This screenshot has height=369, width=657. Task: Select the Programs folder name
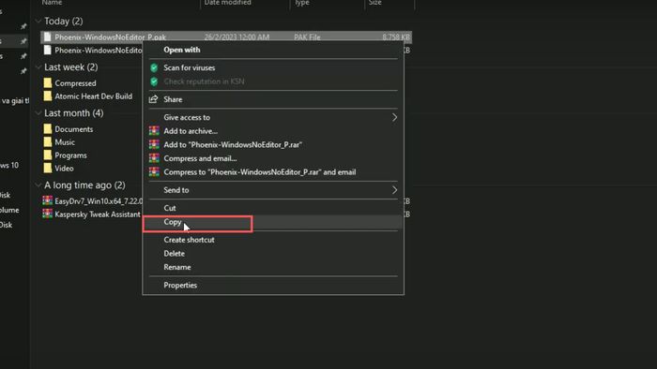pyautogui.click(x=70, y=155)
